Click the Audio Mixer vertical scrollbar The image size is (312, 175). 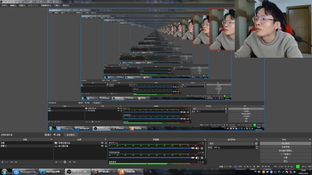(x=206, y=150)
